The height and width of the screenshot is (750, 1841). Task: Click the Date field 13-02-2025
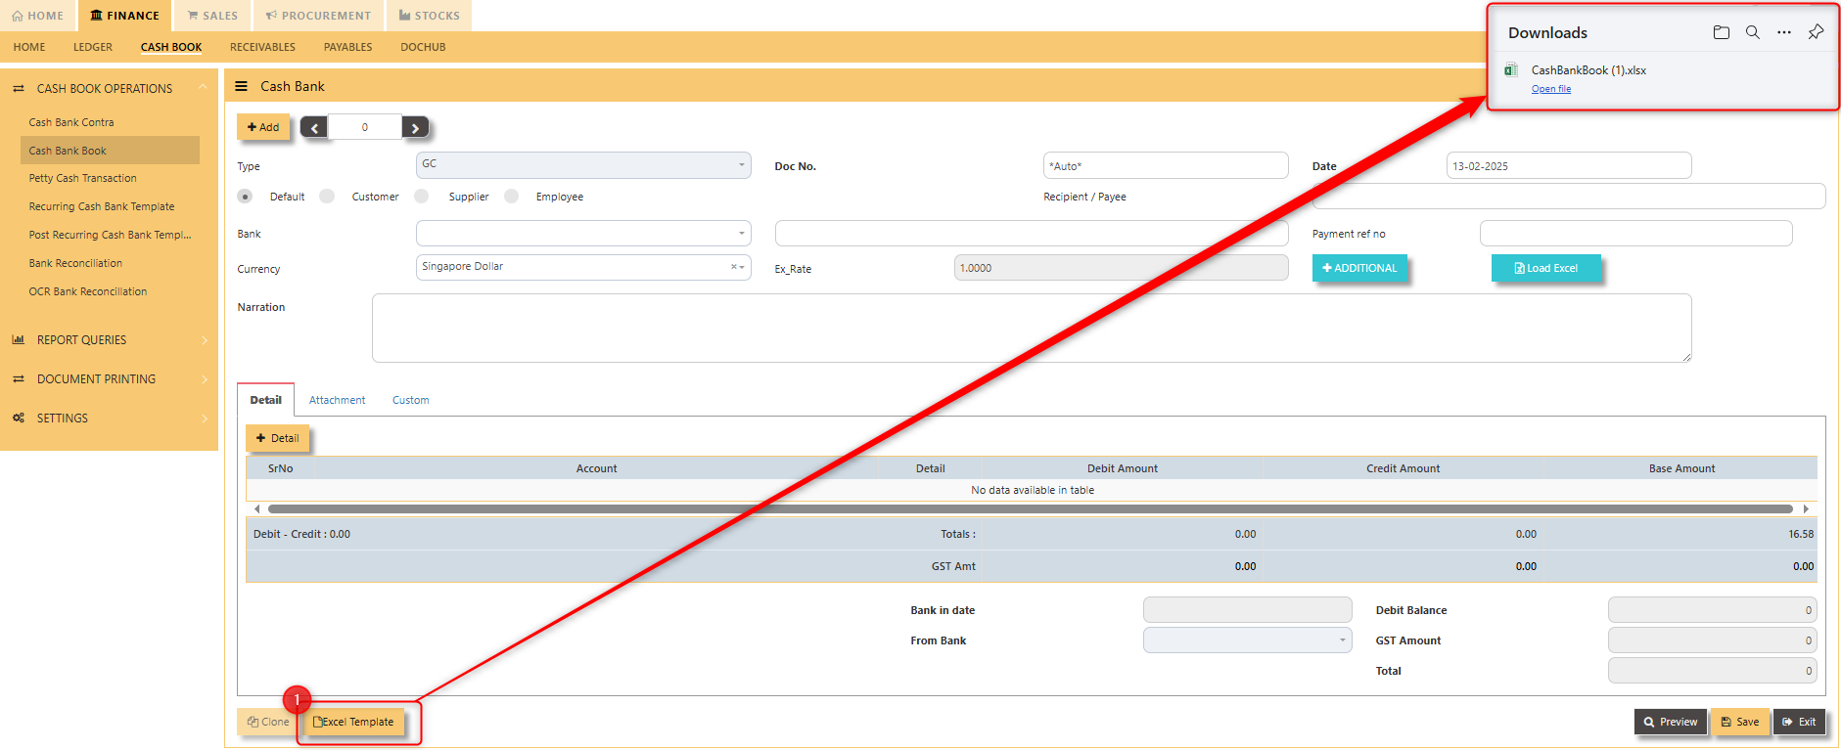coord(1569,165)
